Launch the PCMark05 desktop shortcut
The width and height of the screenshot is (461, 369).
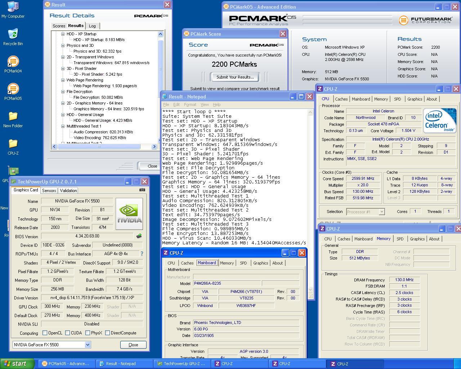[x=13, y=92]
